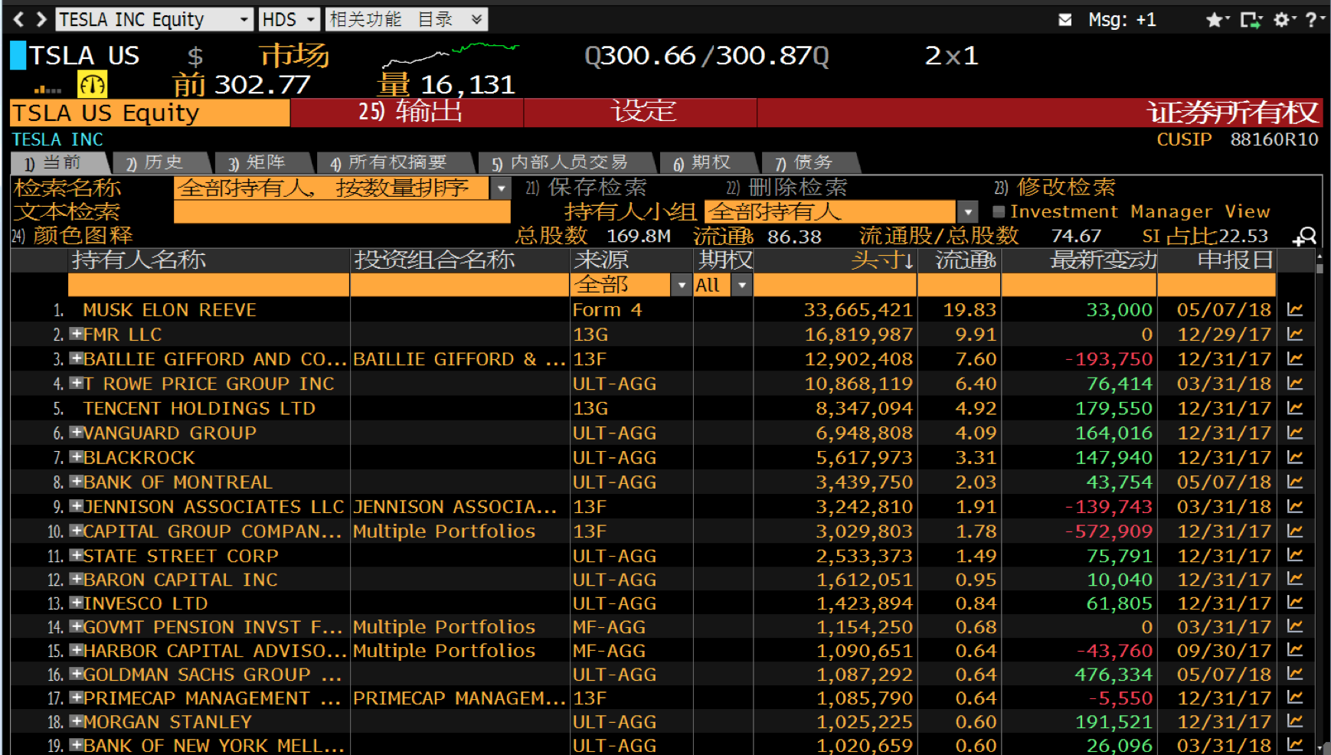Expand the BANK OF MONTREAL row
1331x755 pixels.
point(76,481)
